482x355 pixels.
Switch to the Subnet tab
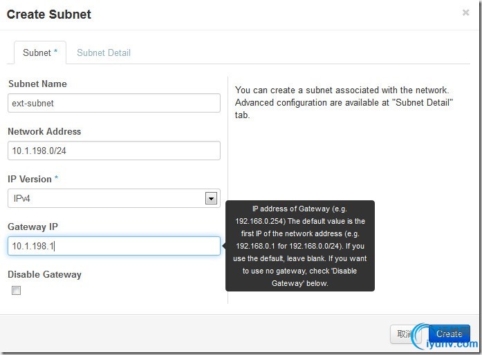point(40,52)
